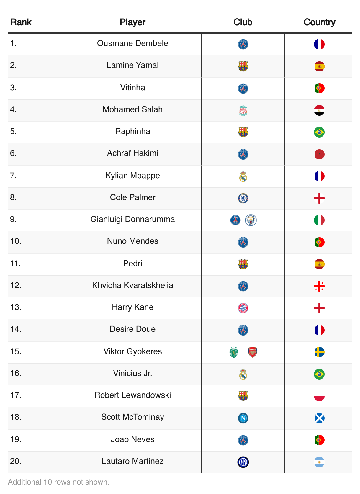The width and height of the screenshot is (360, 494).
Task: Click the Sporting CP logo in row 15
Action: (234, 352)
